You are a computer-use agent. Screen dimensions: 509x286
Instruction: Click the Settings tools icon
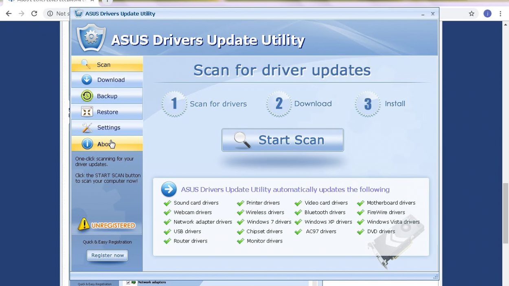(x=87, y=128)
